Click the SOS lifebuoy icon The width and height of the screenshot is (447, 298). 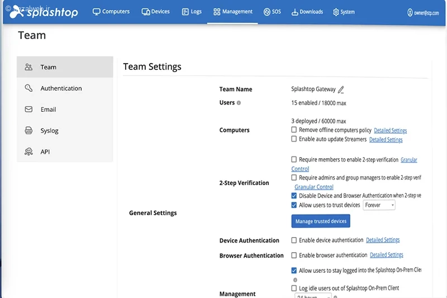pos(267,12)
